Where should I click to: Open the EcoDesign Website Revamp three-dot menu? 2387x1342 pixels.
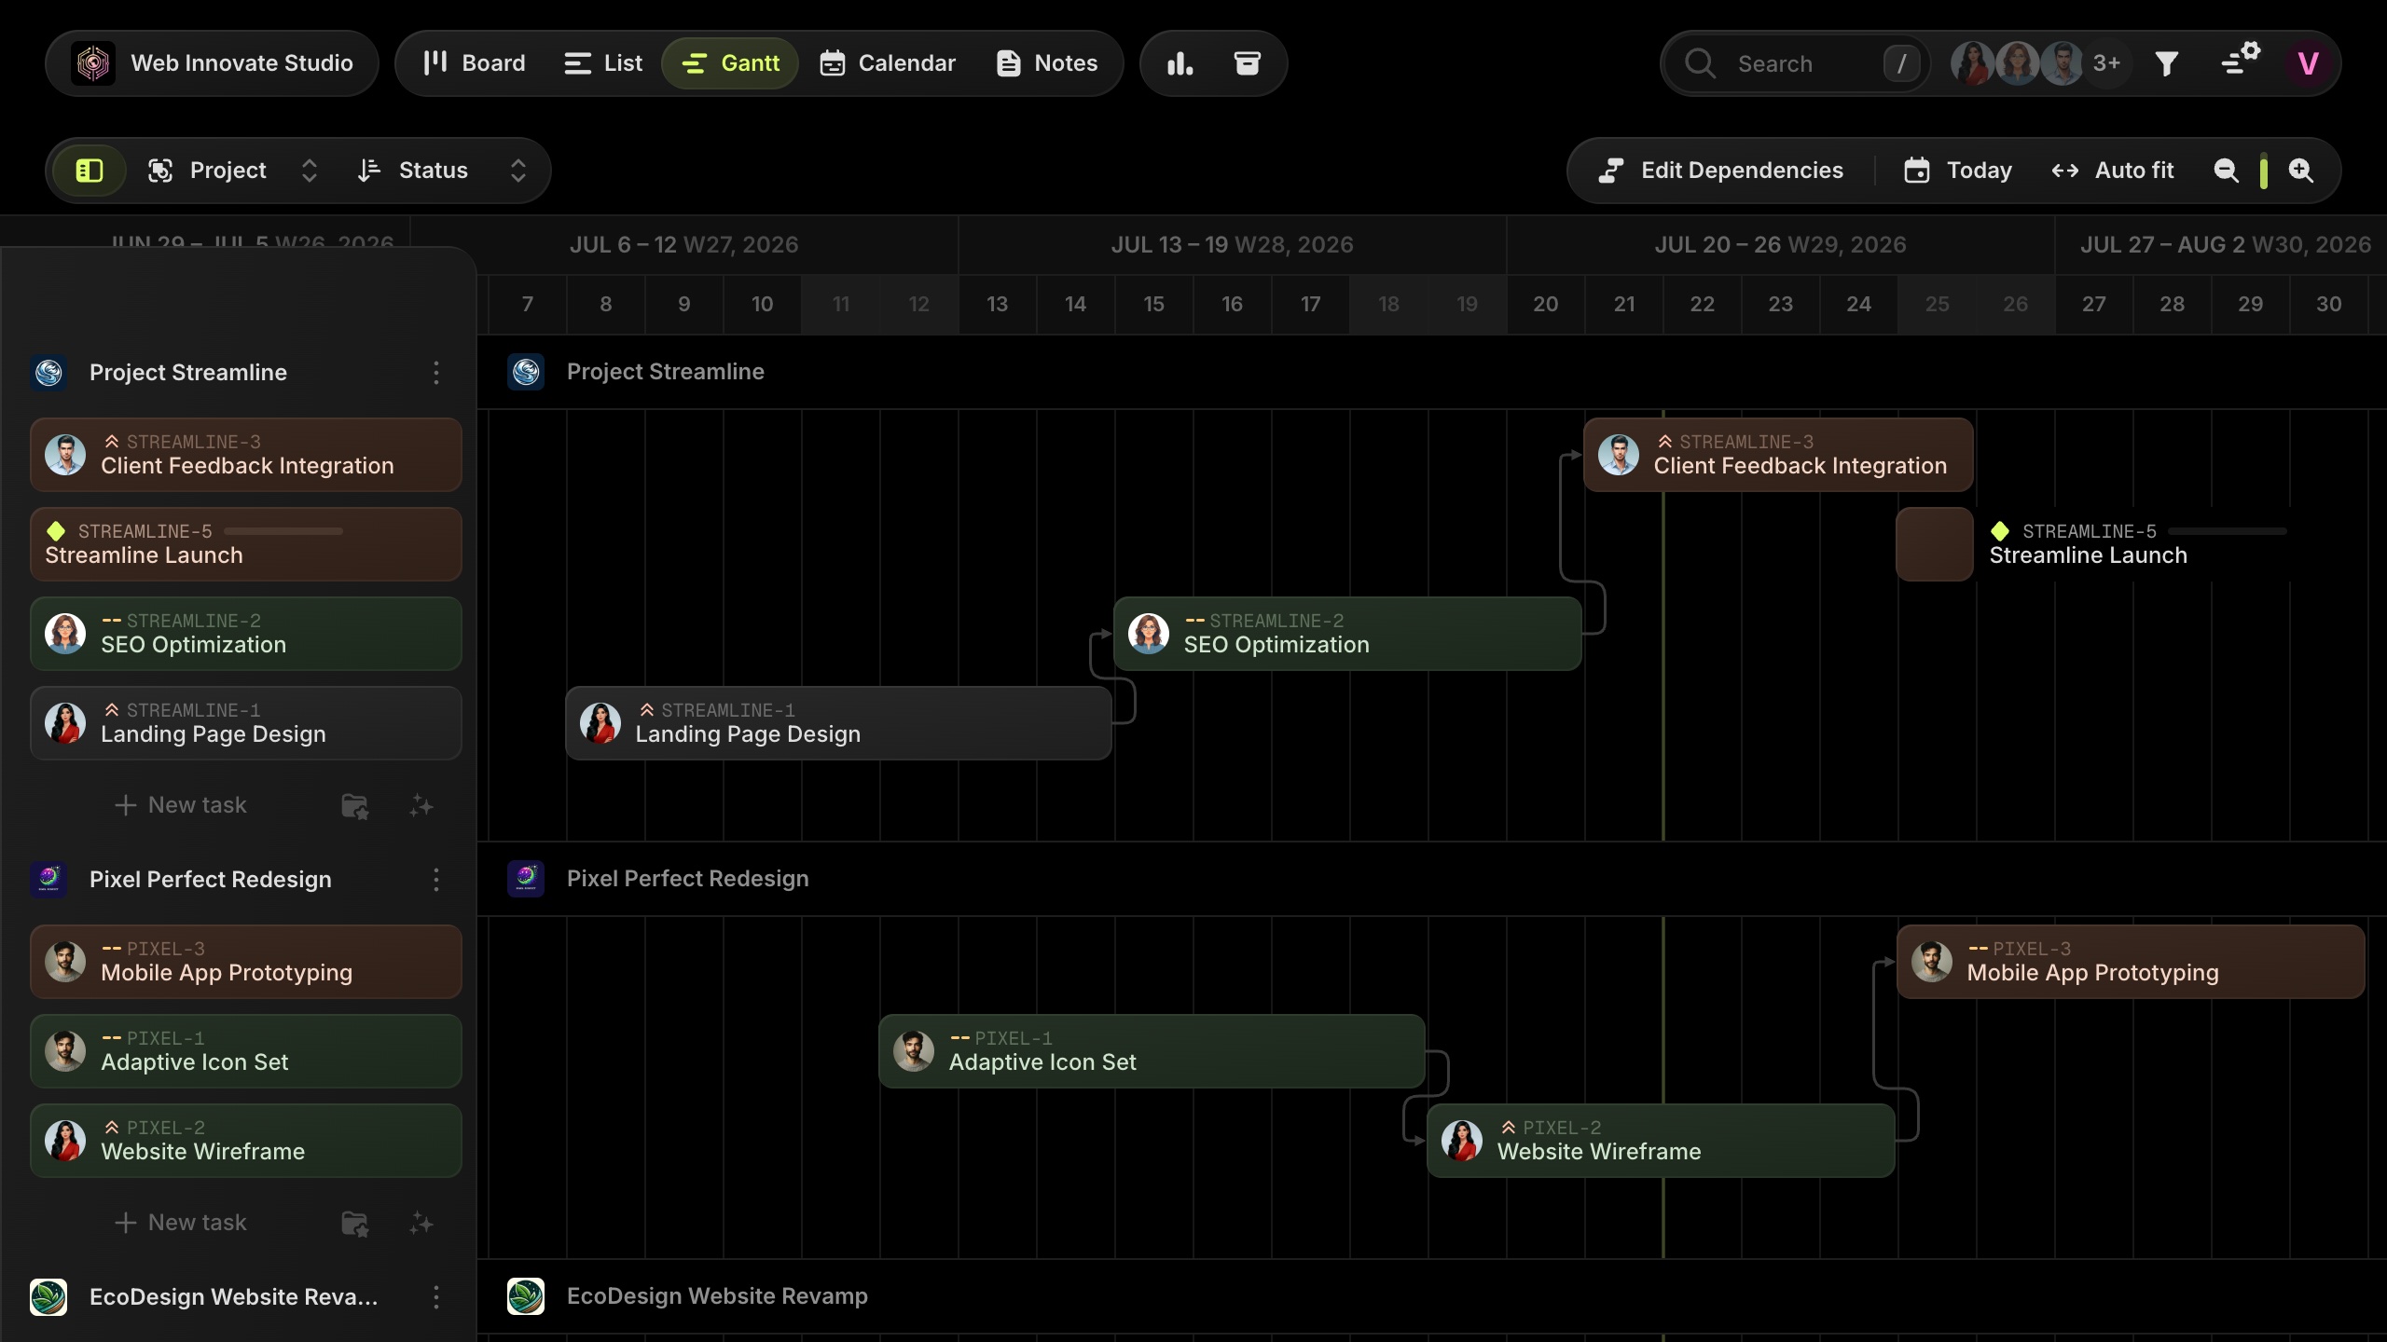(x=435, y=1297)
